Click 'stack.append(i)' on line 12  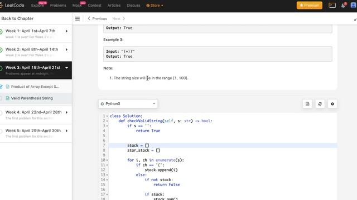(161, 170)
